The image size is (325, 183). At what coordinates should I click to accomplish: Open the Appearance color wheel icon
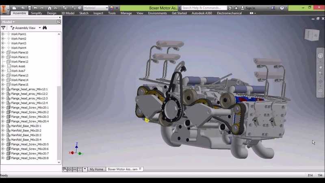(112, 8)
